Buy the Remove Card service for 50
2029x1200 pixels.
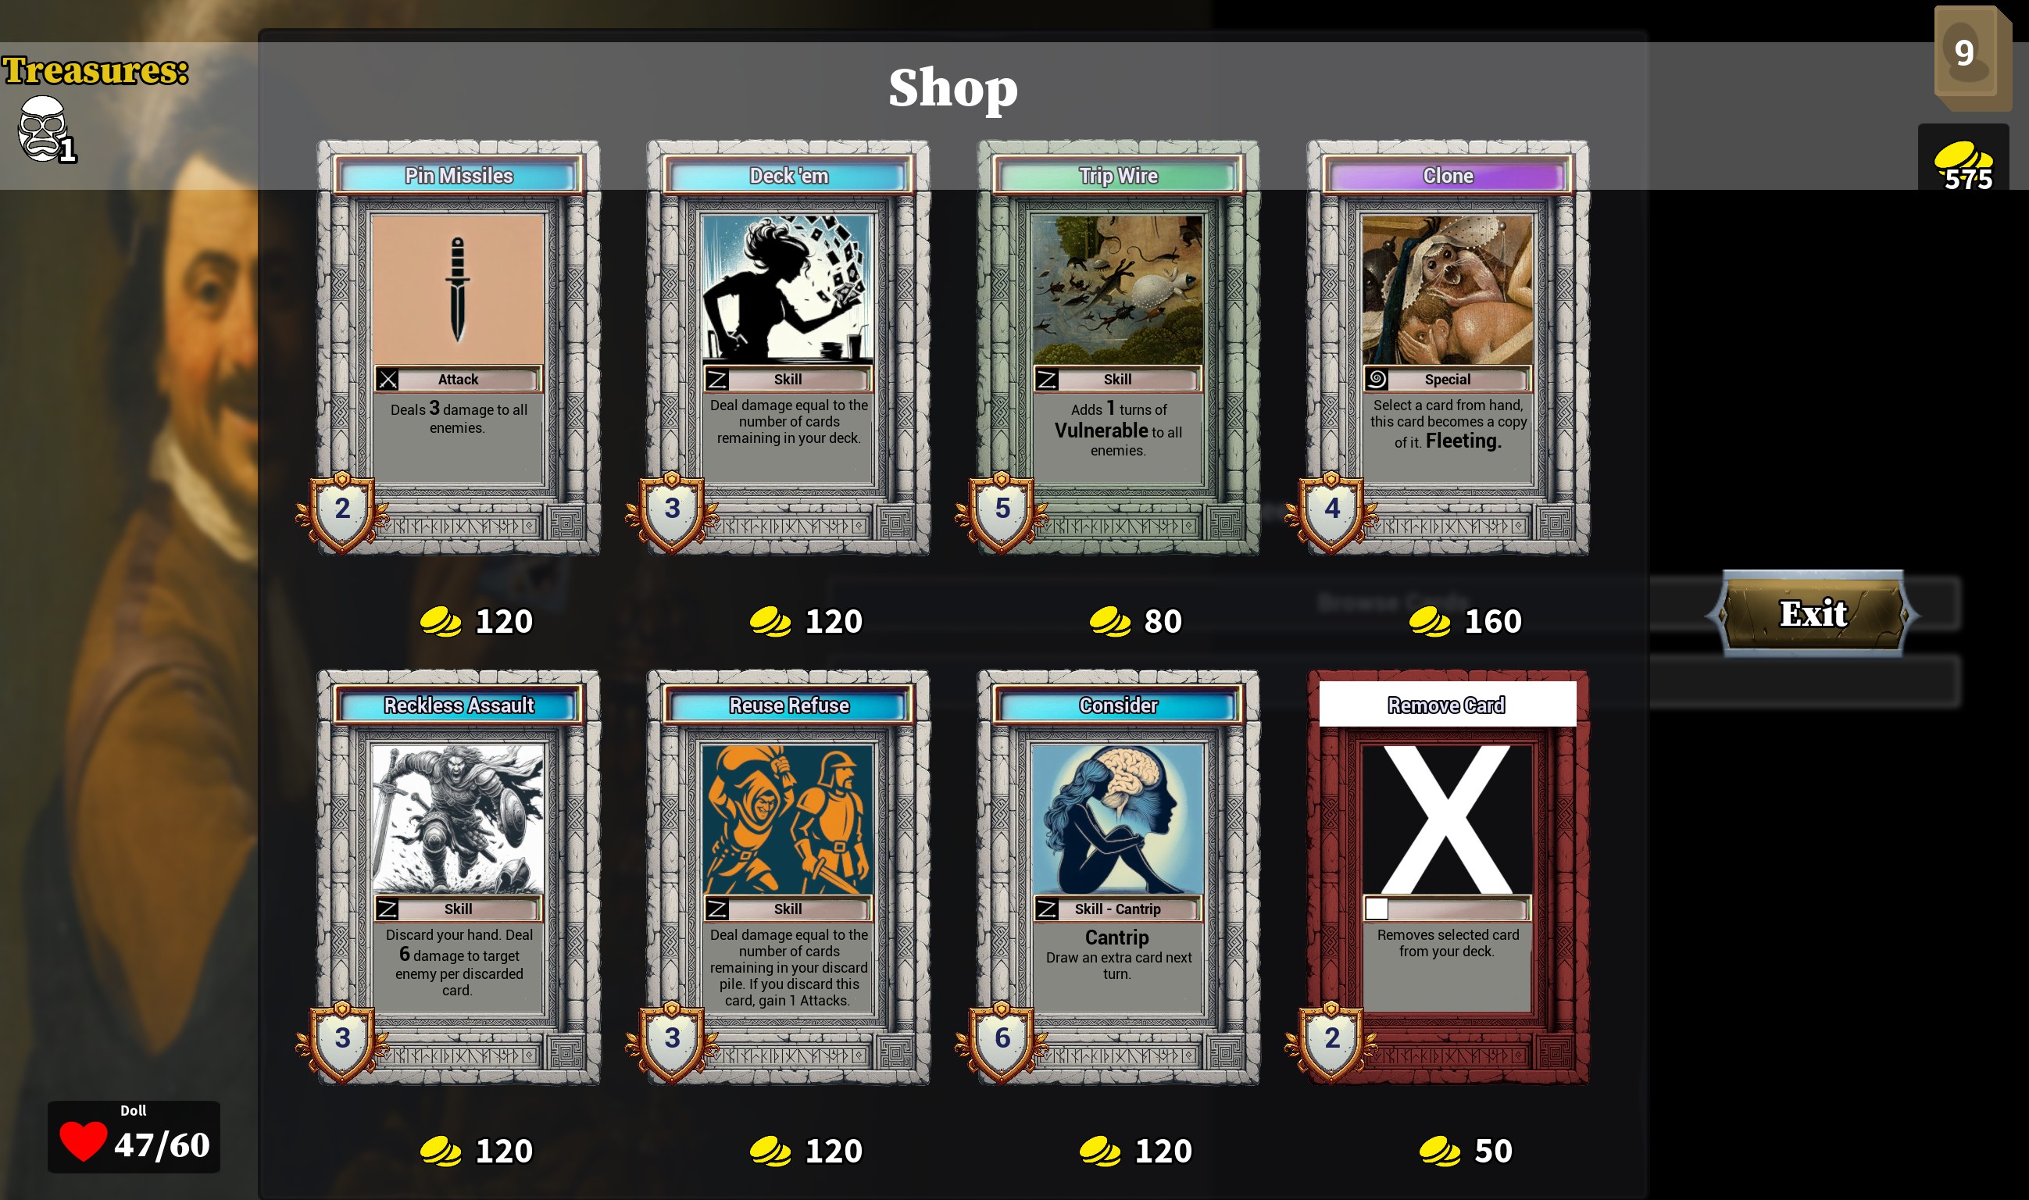tap(1448, 877)
